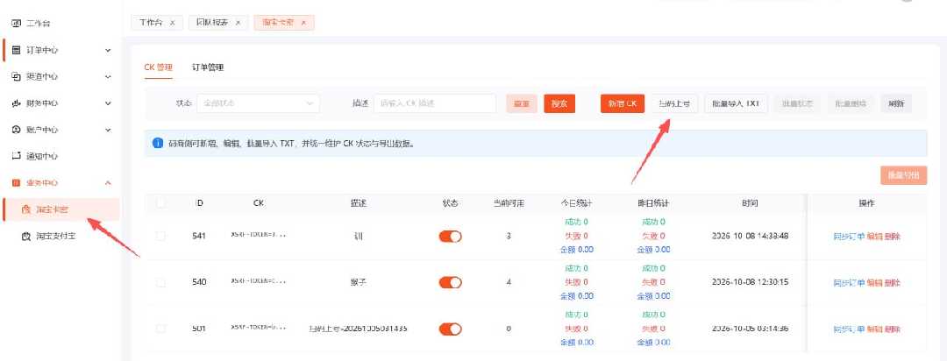
Task: Click 删除 link for row 541
Action: pos(892,236)
